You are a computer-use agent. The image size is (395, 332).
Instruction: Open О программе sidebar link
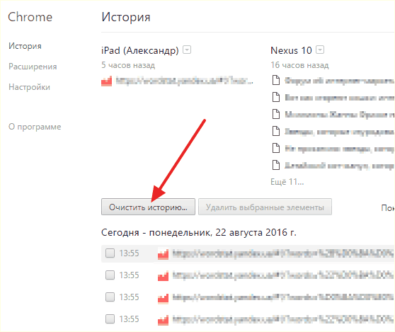[35, 127]
